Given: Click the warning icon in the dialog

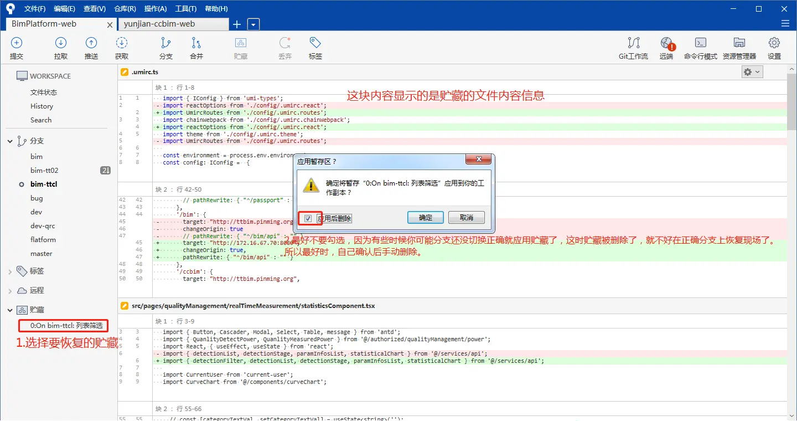Looking at the screenshot, I should (311, 184).
